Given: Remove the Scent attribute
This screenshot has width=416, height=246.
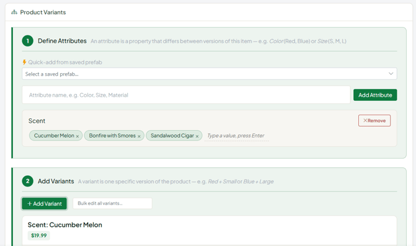Looking at the screenshot, I should (374, 120).
